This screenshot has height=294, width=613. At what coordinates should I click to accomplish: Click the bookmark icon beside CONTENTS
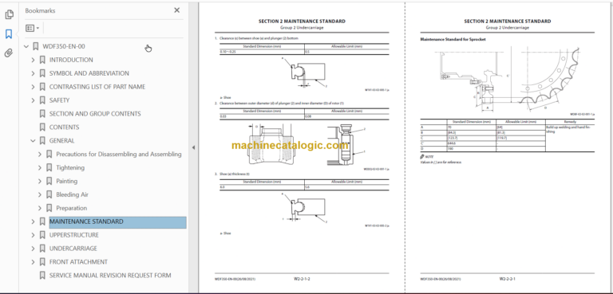pos(42,127)
